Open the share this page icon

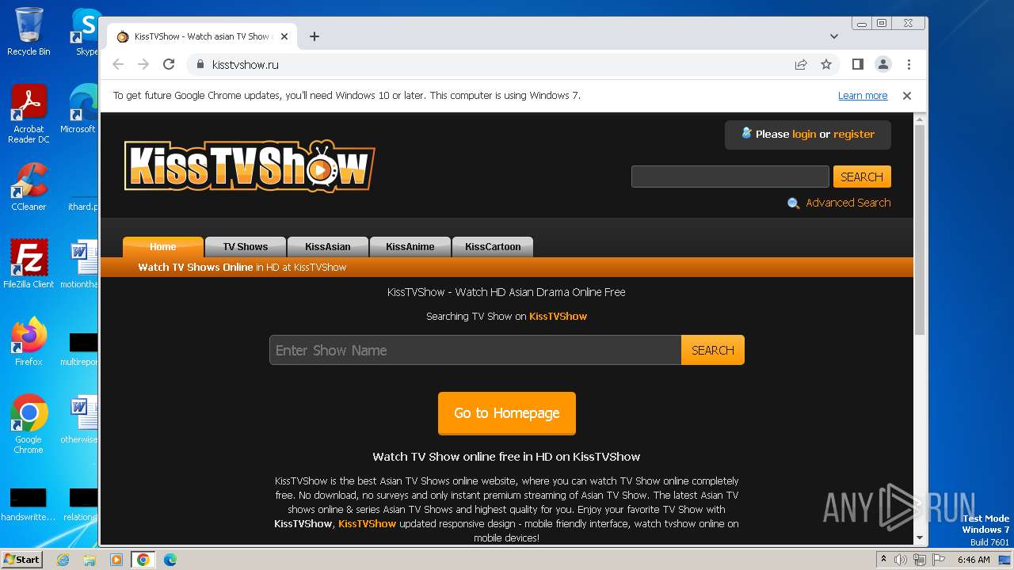click(801, 64)
